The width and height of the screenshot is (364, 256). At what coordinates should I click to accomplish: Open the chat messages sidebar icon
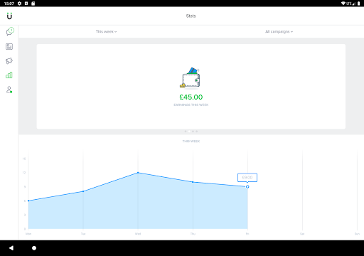pyautogui.click(x=10, y=31)
